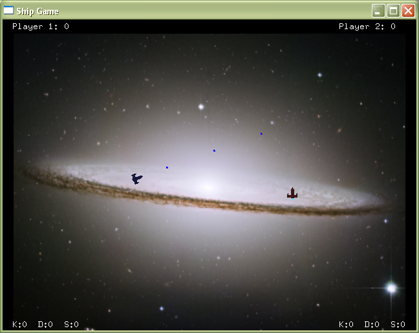Click the "Player 1: 0" score text
This screenshot has height=333, width=419.
(x=41, y=27)
